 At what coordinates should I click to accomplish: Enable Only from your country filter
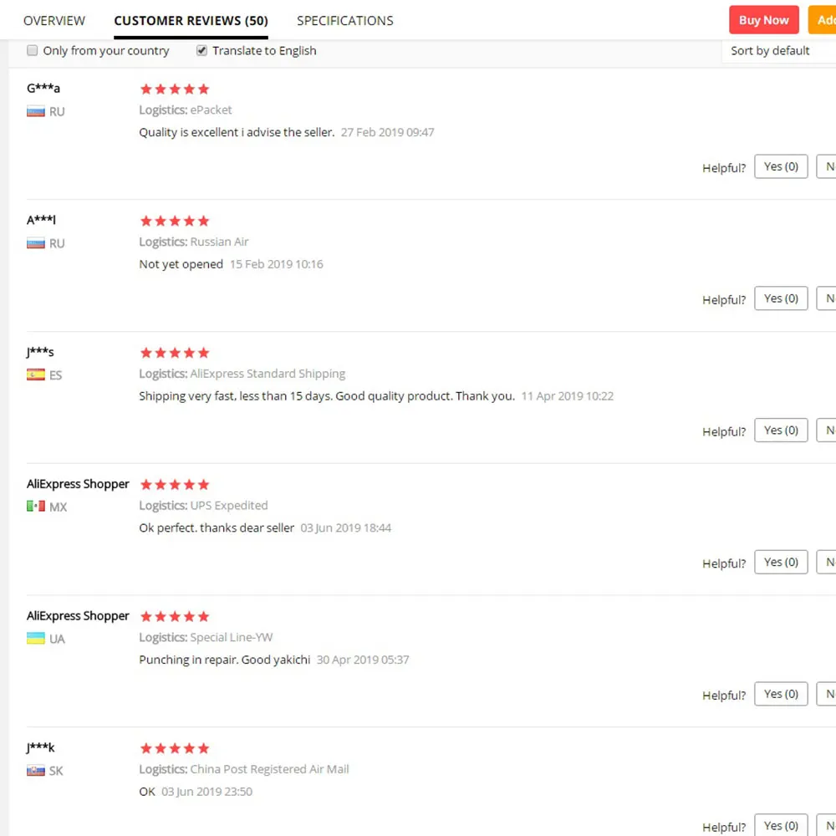[x=33, y=51]
